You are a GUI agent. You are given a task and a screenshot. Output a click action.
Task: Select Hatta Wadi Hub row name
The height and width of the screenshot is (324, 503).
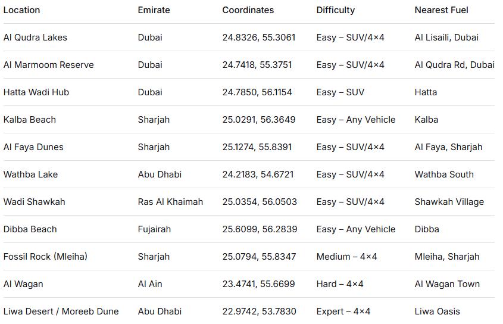click(36, 92)
